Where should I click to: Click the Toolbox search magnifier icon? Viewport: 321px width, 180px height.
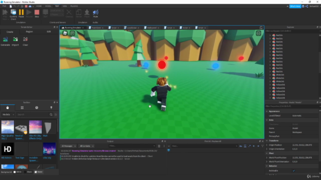(x=51, y=114)
